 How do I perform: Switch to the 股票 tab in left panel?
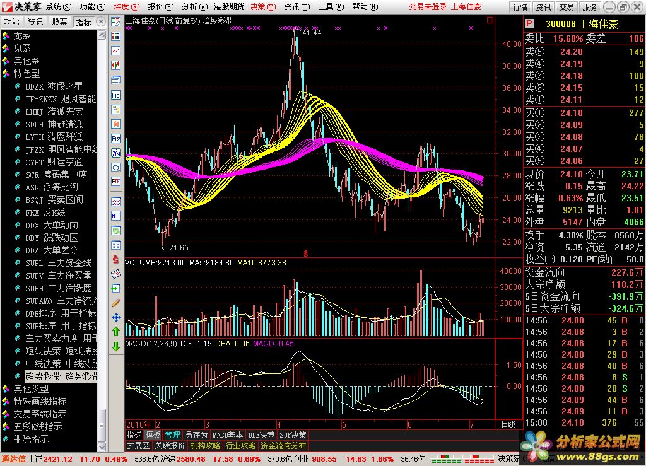[59, 22]
